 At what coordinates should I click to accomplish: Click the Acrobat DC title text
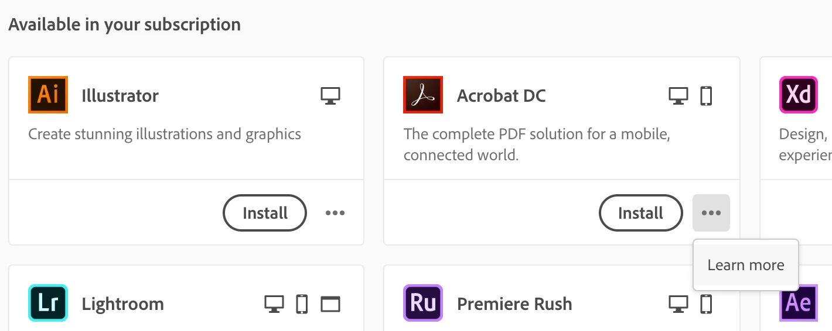(502, 95)
